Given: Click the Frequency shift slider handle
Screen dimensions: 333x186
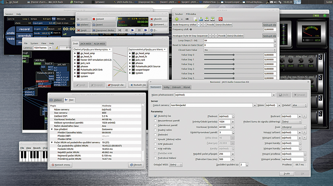Looking at the screenshot, I should point(191,29).
